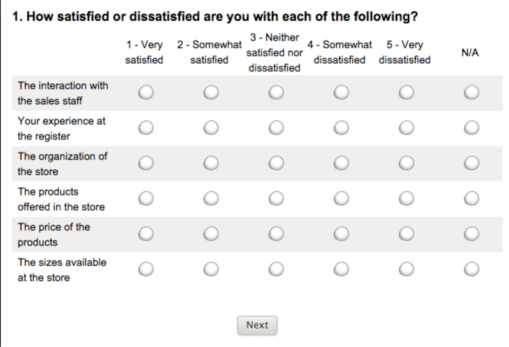Rate store organization as Somewhat dissatisfied
The image size is (509, 347).
pyautogui.click(x=341, y=163)
